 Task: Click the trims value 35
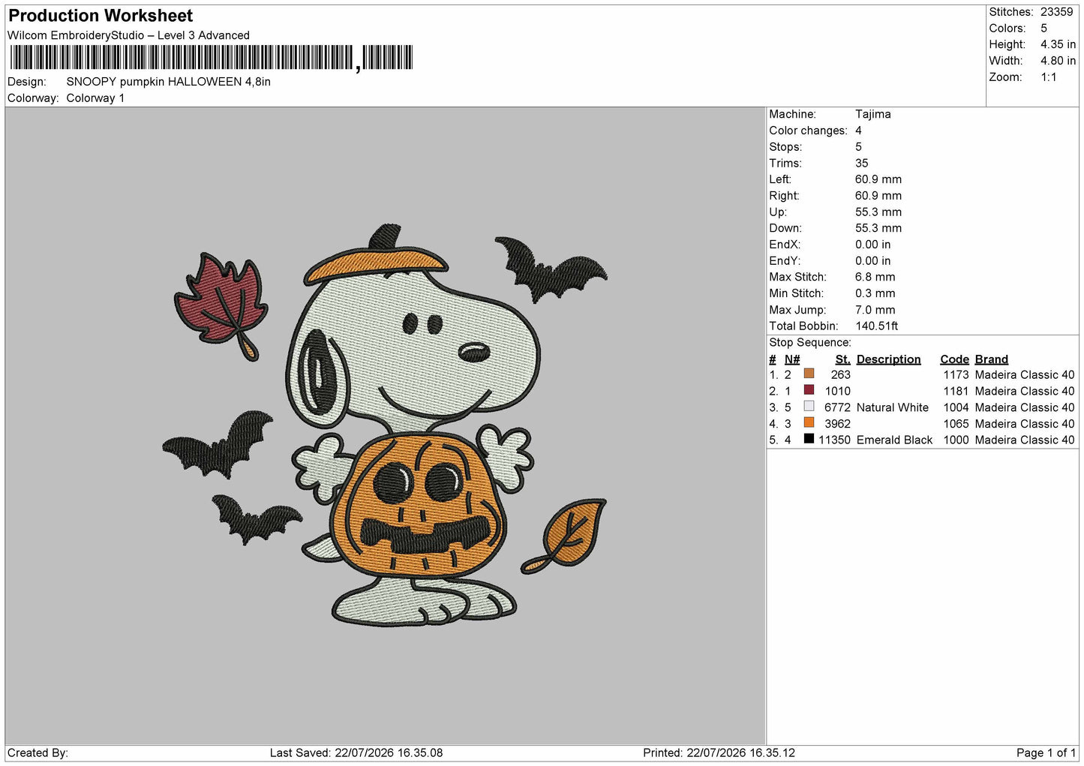862,163
